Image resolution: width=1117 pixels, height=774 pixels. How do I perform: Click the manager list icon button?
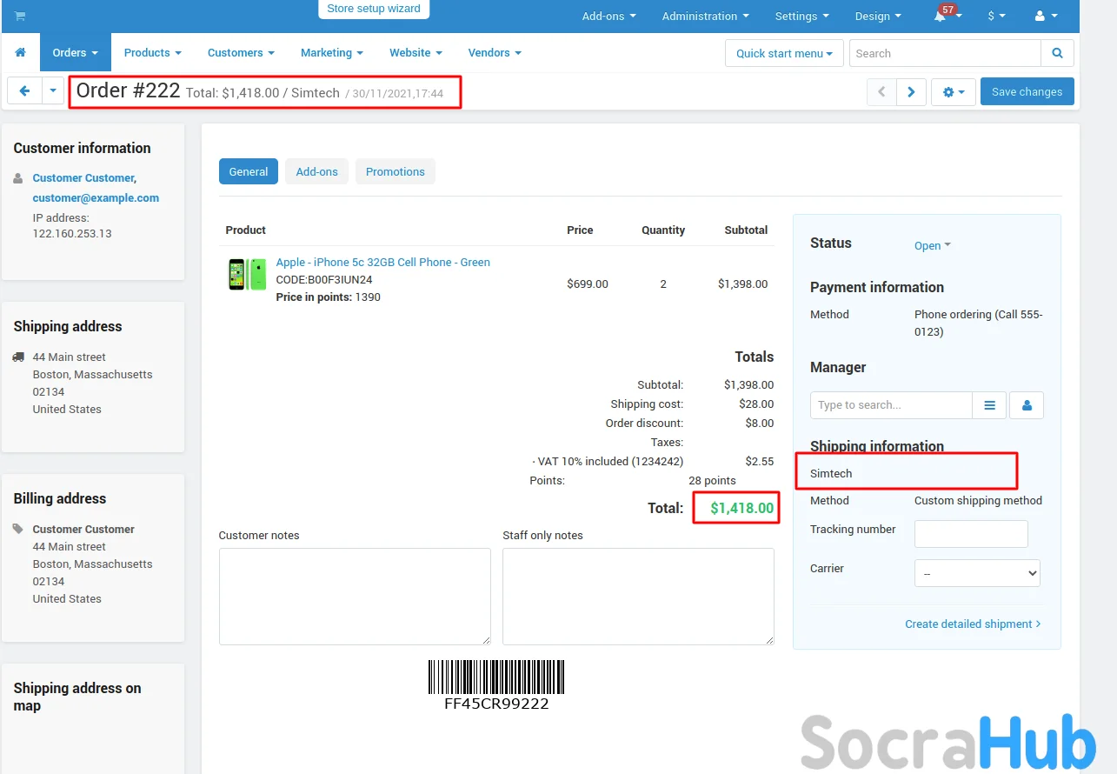(x=989, y=405)
